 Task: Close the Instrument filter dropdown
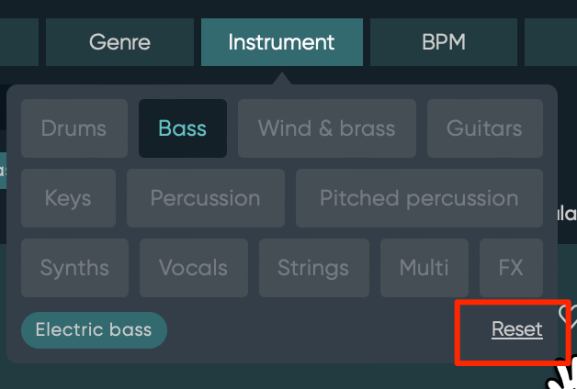pyautogui.click(x=282, y=42)
